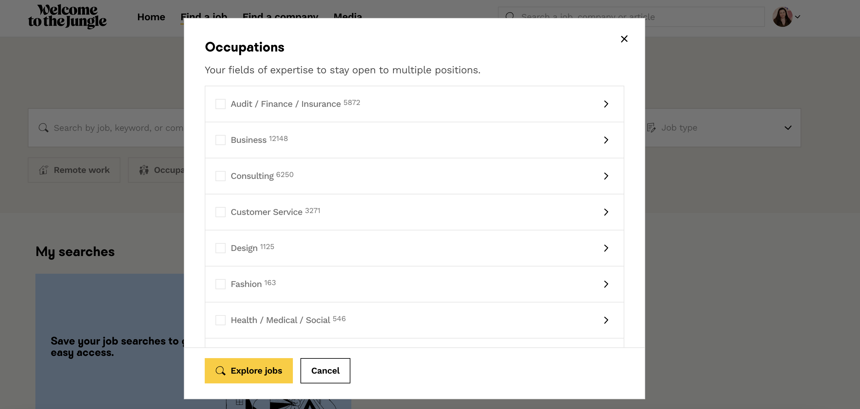Close the Occupations dialog with X icon
Viewport: 860px width, 409px height.
coord(624,39)
